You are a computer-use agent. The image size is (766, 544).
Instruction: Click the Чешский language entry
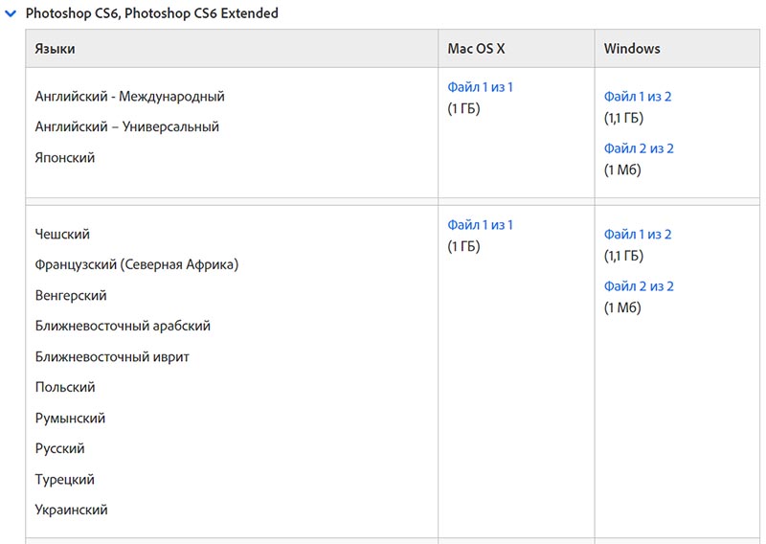tap(62, 234)
